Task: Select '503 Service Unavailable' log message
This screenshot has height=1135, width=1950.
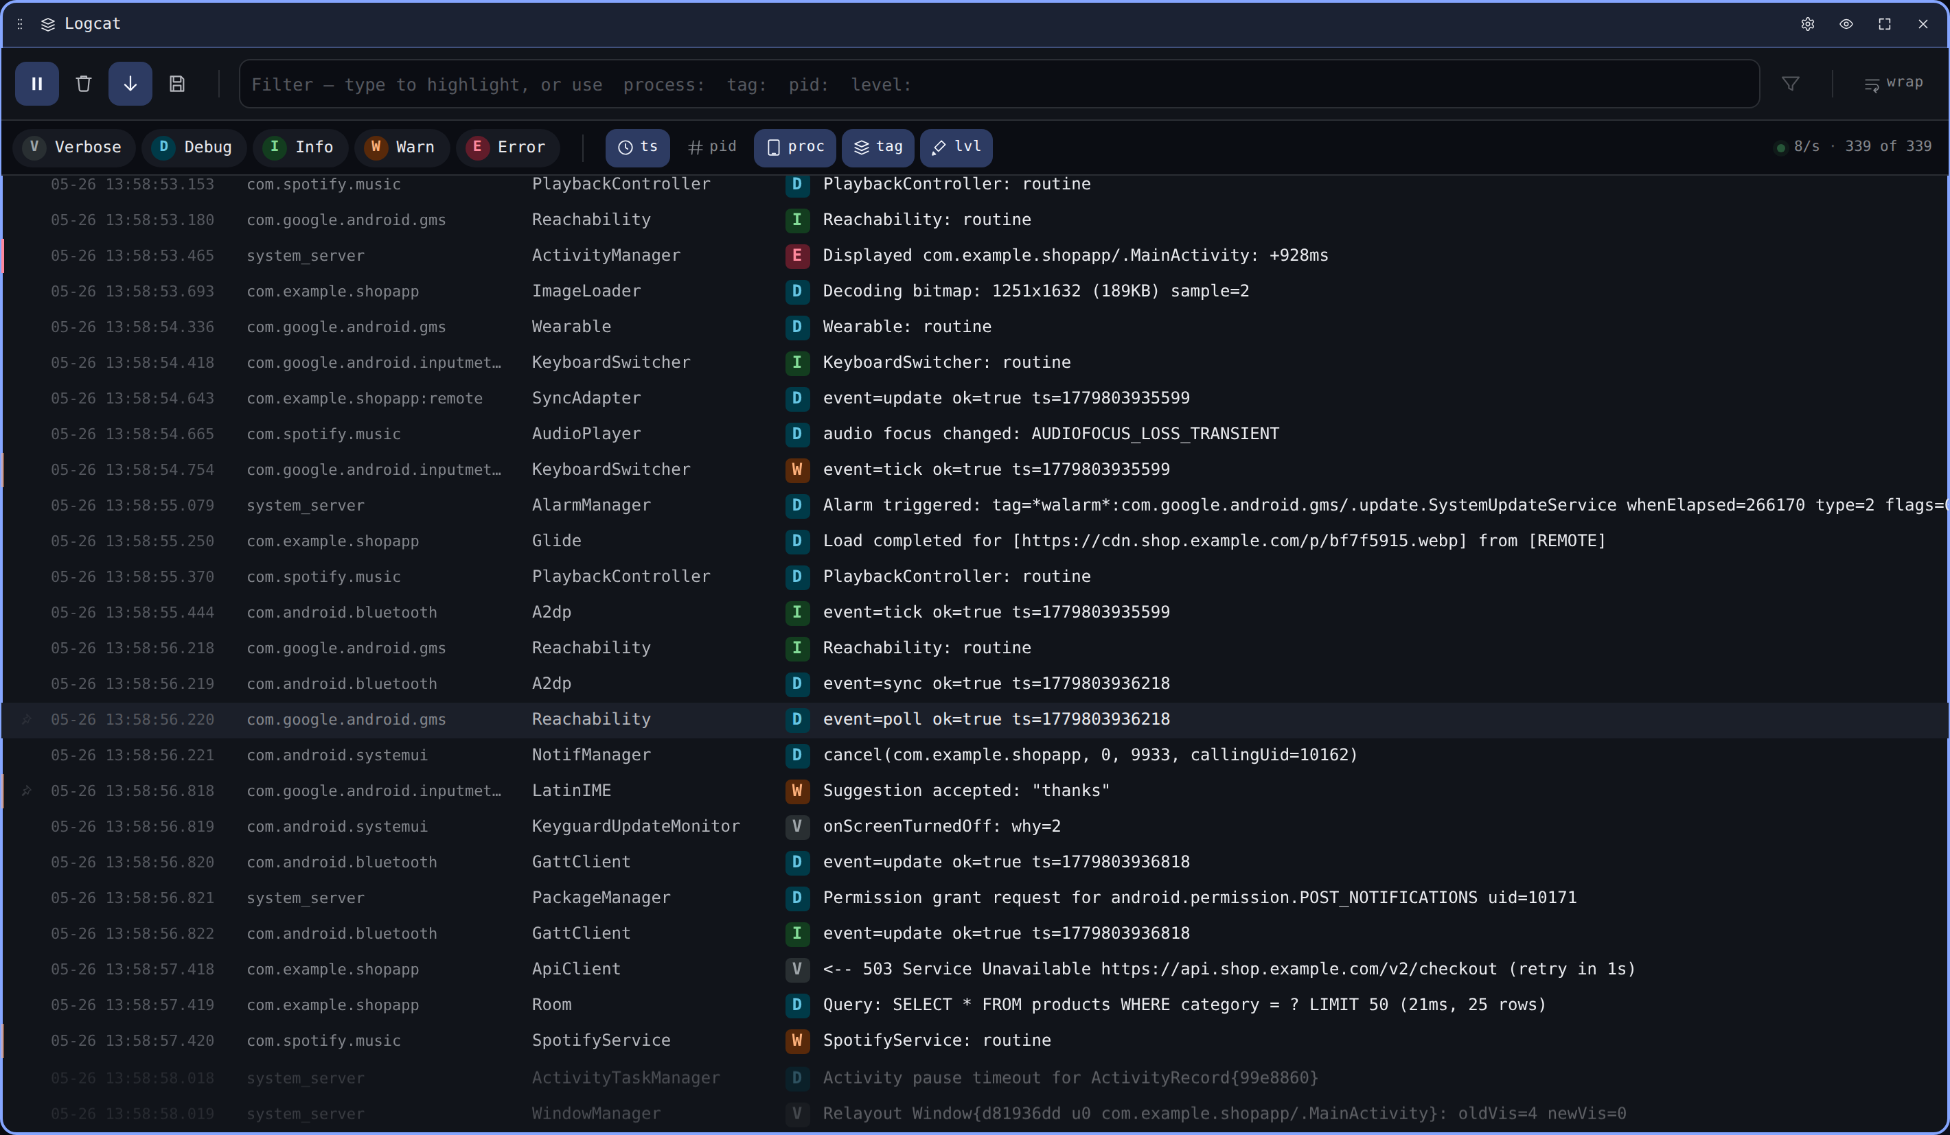Action: tap(1229, 969)
